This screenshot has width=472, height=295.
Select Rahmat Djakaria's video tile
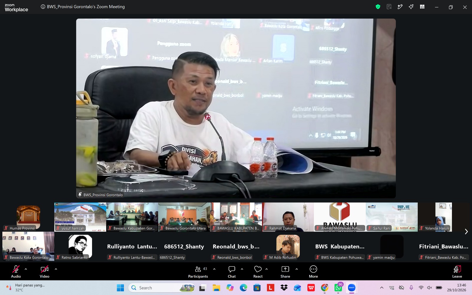[x=288, y=217]
